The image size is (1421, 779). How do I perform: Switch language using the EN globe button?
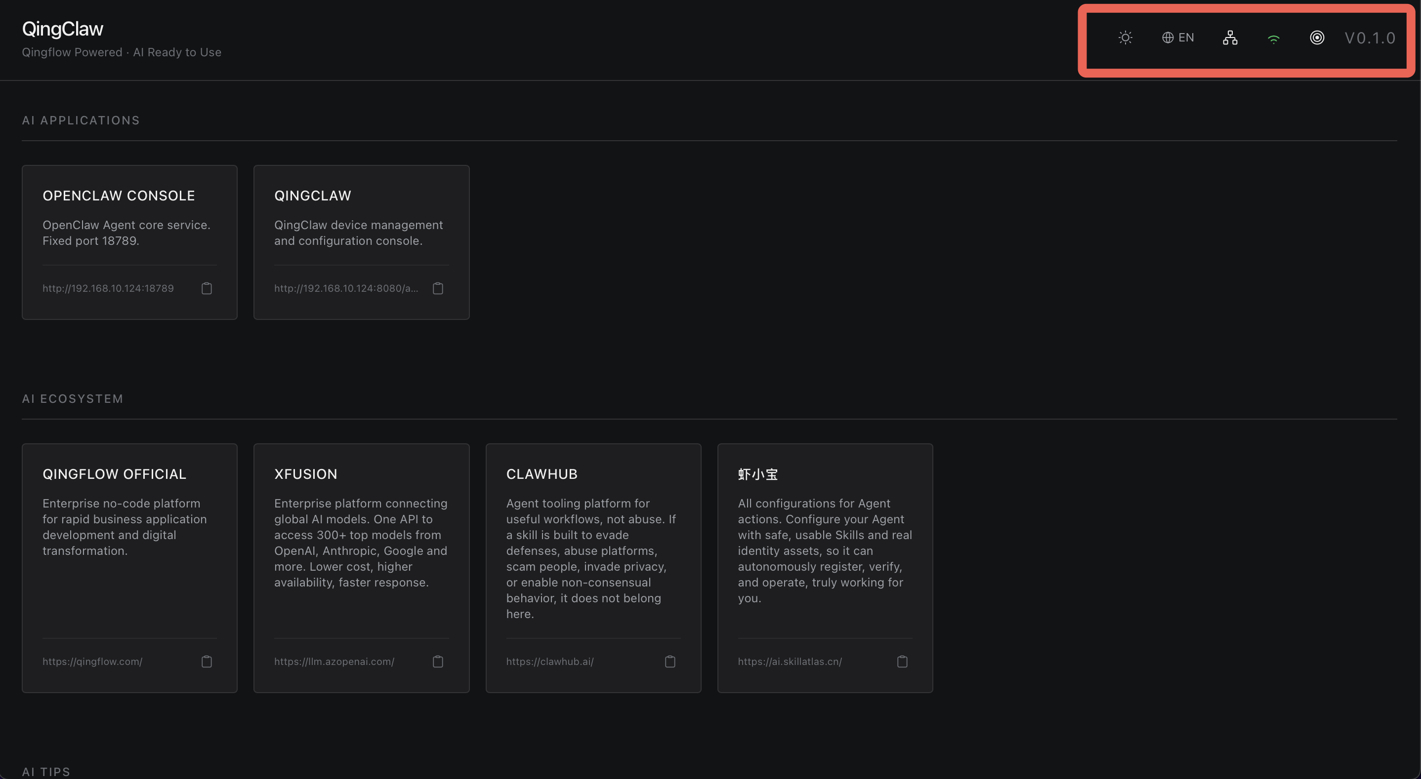point(1178,38)
